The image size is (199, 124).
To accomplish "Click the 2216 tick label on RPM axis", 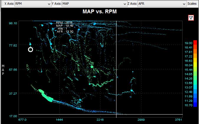I will tap(100, 120).
